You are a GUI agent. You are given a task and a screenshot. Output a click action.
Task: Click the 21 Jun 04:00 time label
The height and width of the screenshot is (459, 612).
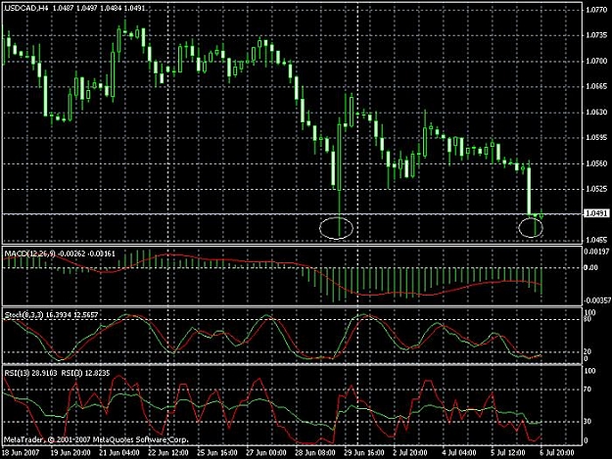click(x=119, y=453)
